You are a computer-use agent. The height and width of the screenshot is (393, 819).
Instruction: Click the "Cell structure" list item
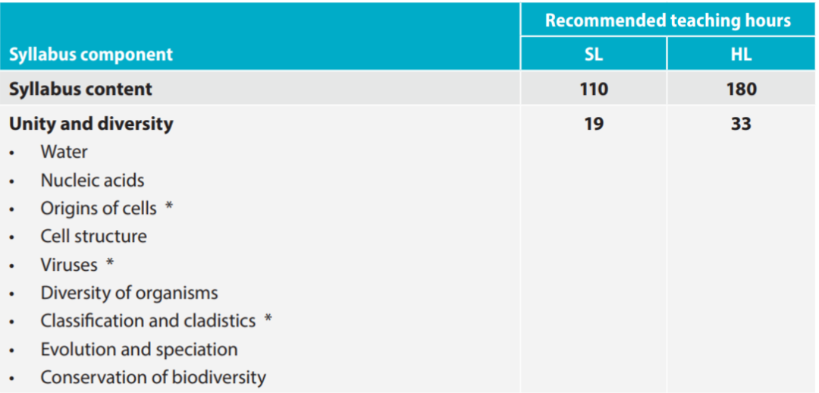tap(94, 236)
